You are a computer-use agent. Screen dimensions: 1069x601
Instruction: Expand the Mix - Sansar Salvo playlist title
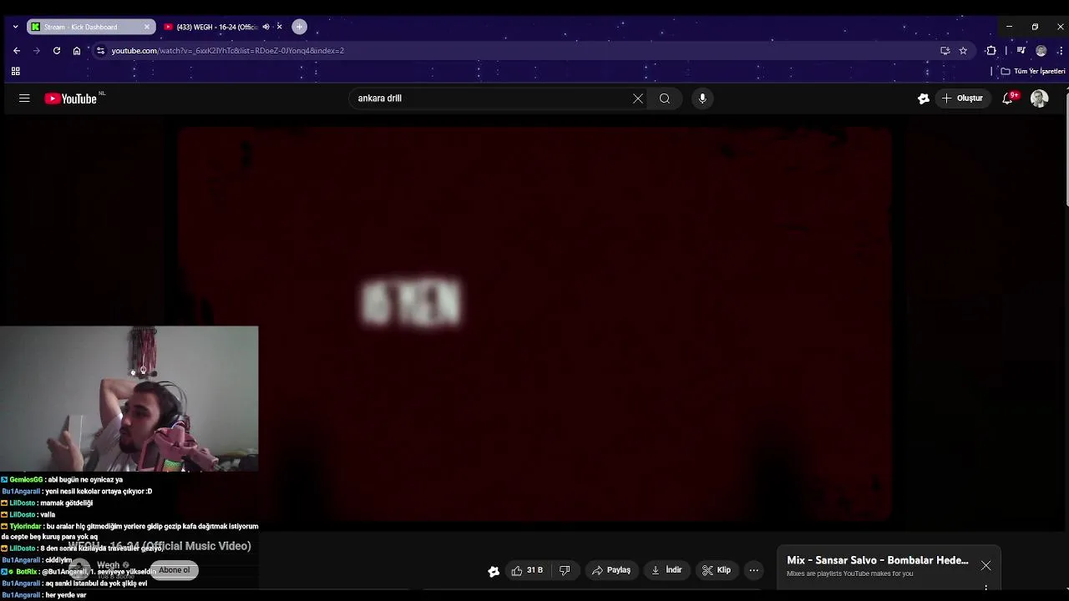878,560
